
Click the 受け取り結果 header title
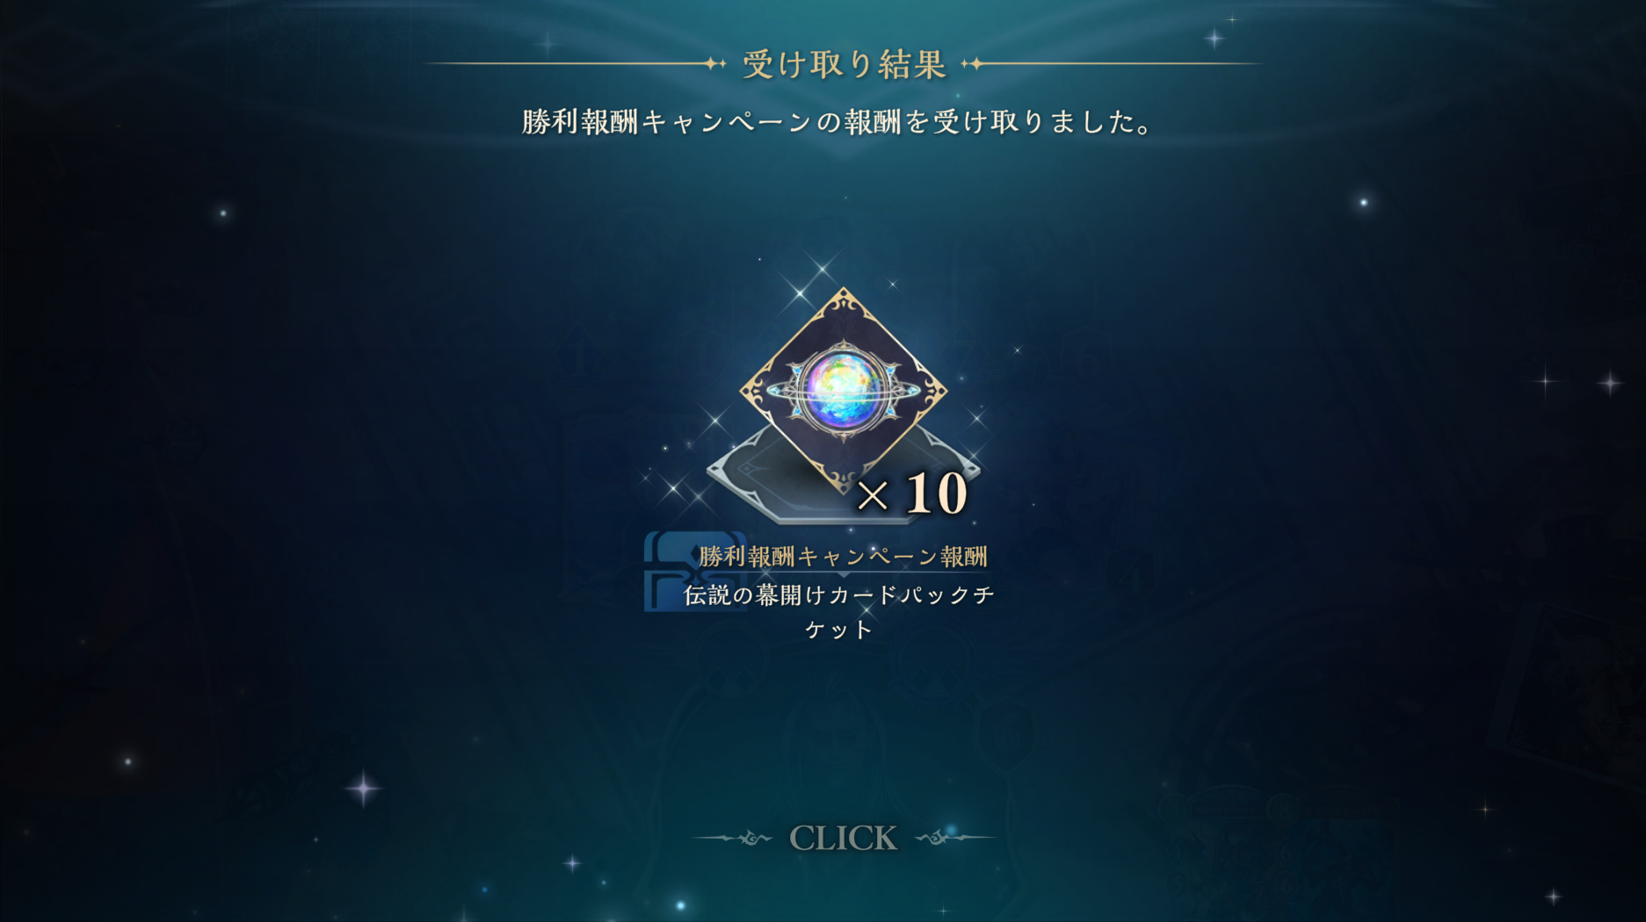point(844,64)
